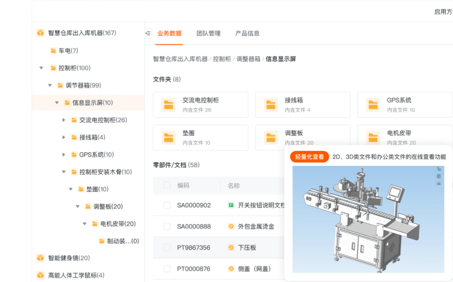453x282 pixels.
Task: Click the 内含文件 26 text on the card
Action: pos(197,110)
